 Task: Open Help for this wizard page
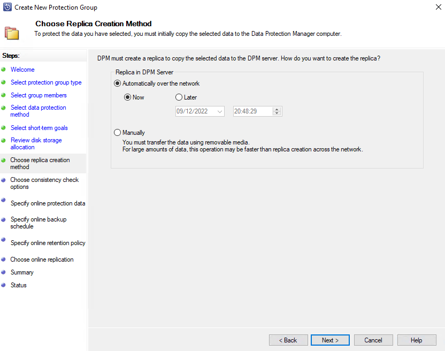tap(417, 340)
